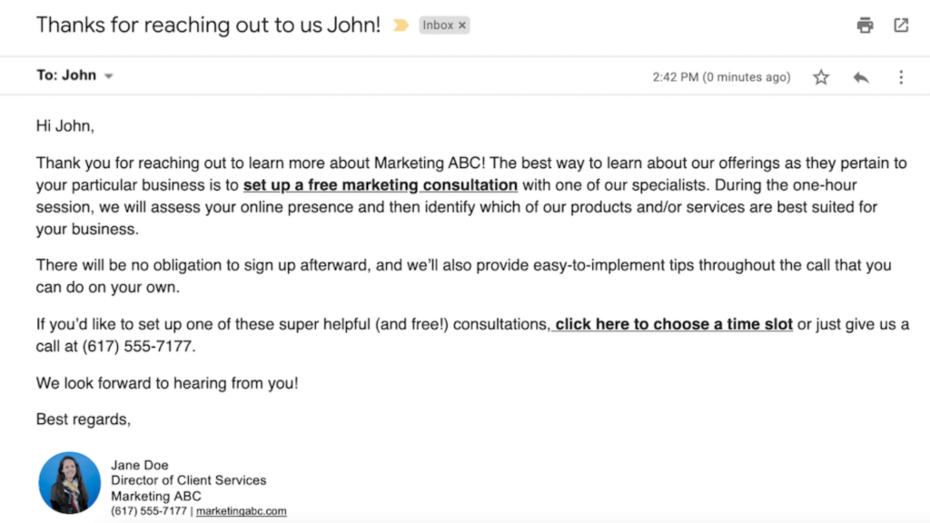This screenshot has height=523, width=930.
Task: Click Jane Doe's circular profile photo
Action: [x=70, y=483]
